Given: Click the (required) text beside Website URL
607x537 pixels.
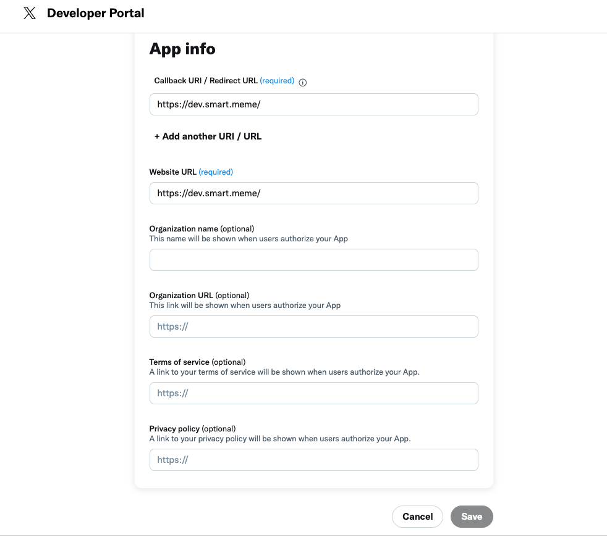Looking at the screenshot, I should (x=216, y=172).
